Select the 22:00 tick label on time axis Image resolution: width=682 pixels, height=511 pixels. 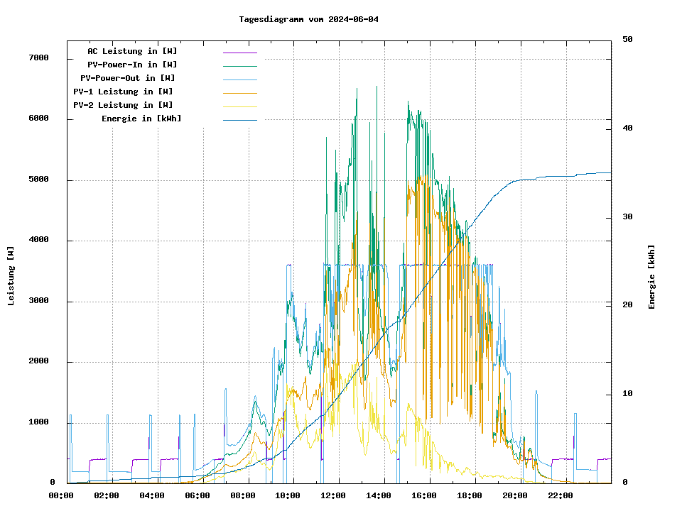[560, 495]
